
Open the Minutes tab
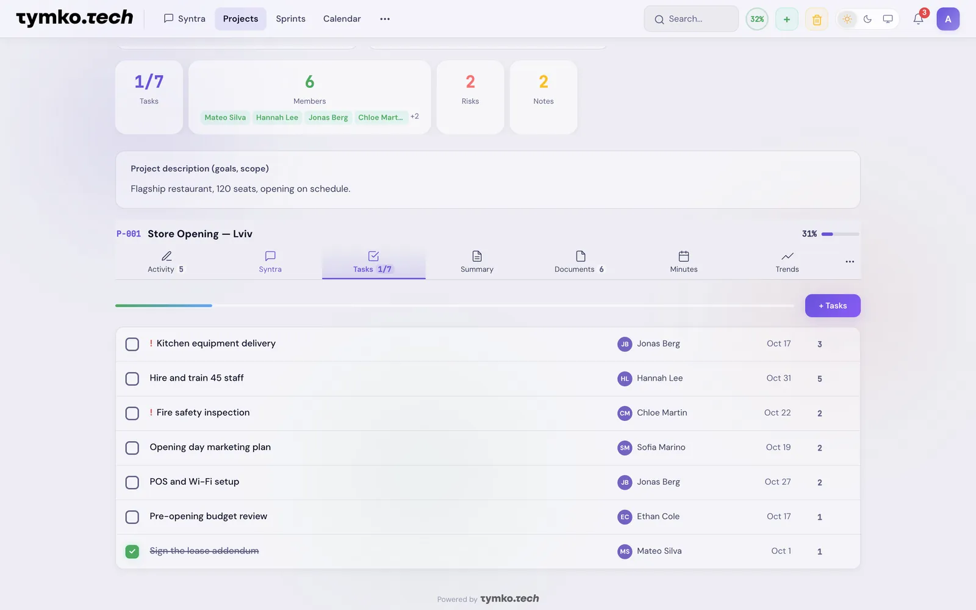point(684,262)
